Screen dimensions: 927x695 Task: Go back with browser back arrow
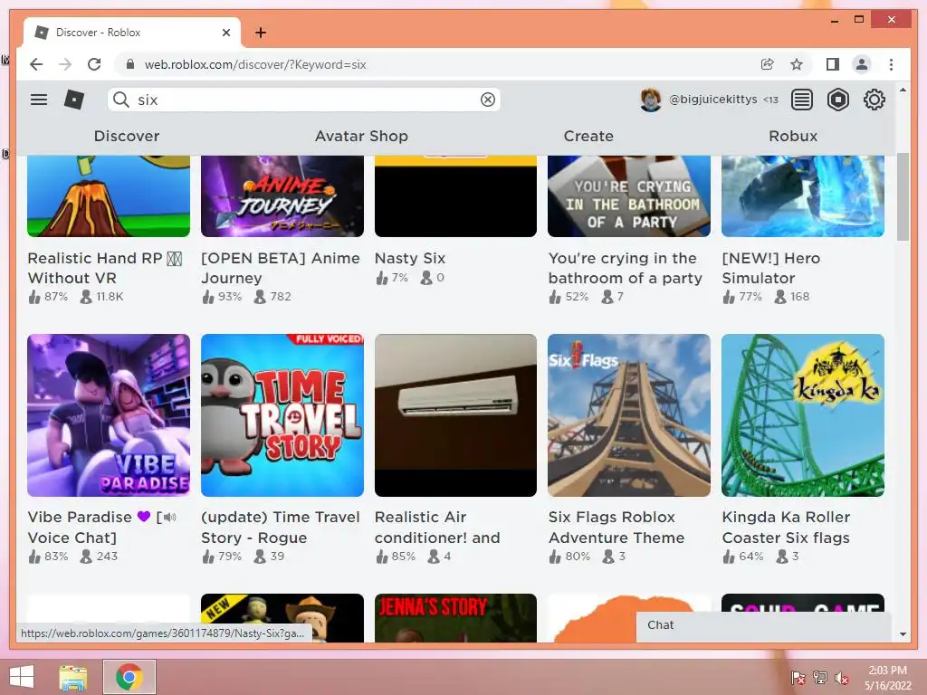[36, 64]
